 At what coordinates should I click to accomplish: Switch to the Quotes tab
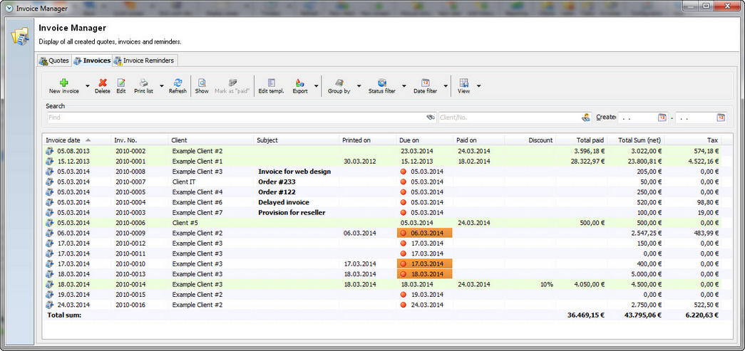[54, 61]
